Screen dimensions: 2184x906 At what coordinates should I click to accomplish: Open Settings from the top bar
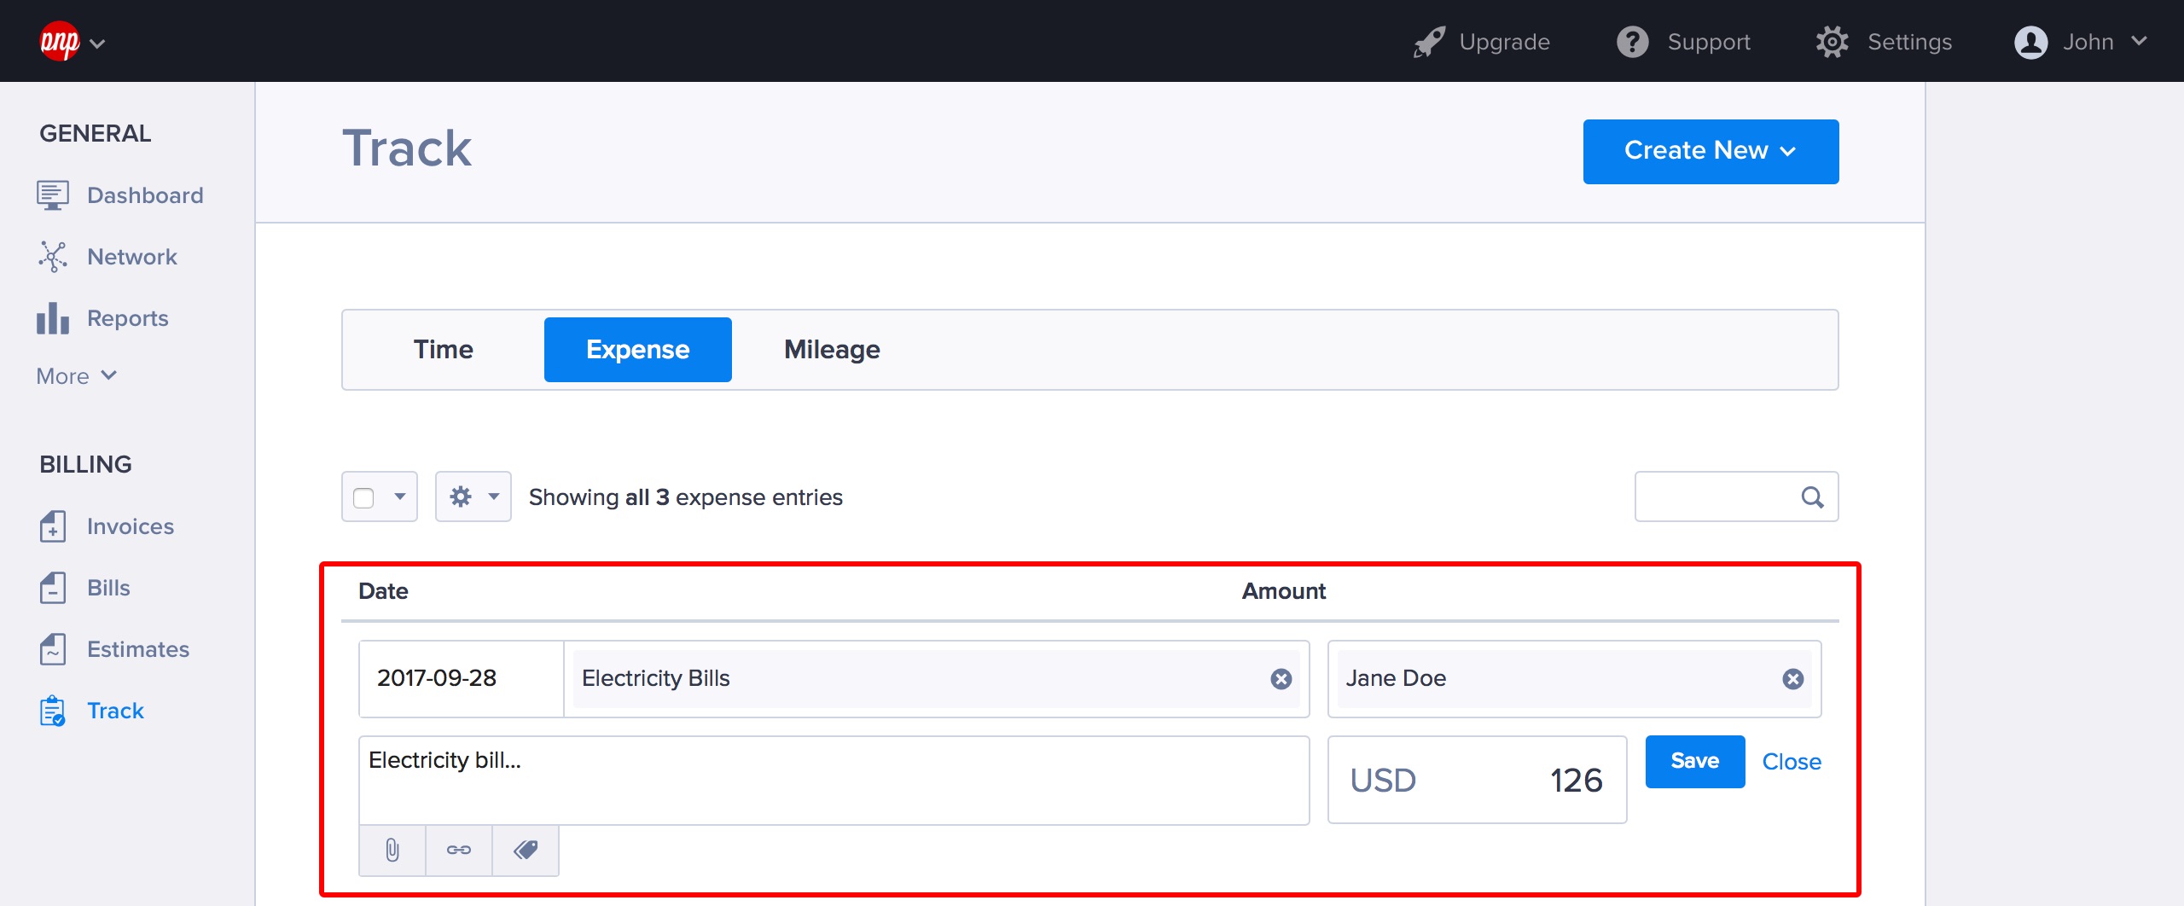click(1885, 42)
